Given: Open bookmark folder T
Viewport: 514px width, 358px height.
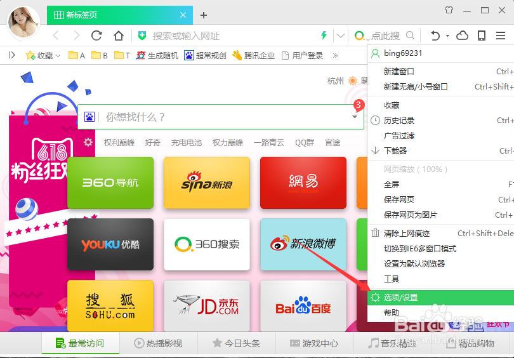Looking at the screenshot, I should (x=122, y=55).
